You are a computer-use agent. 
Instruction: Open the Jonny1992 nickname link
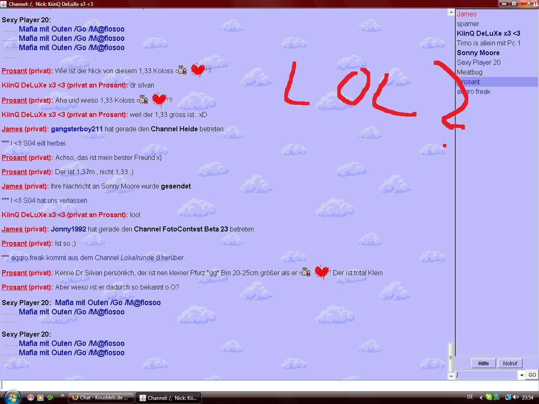68,229
